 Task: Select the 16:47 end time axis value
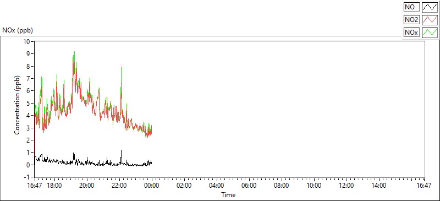(x=424, y=186)
